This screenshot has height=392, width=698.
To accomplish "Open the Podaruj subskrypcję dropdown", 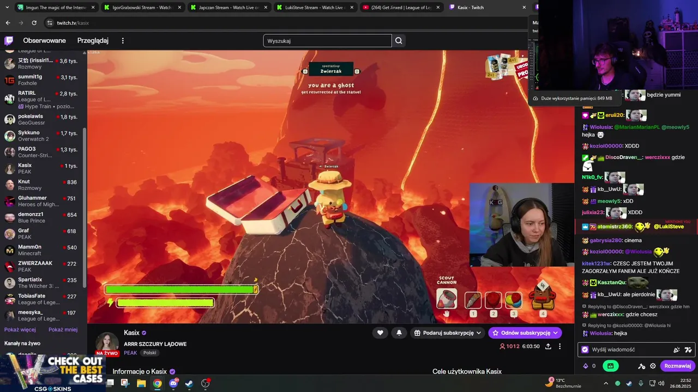I will 448,333.
